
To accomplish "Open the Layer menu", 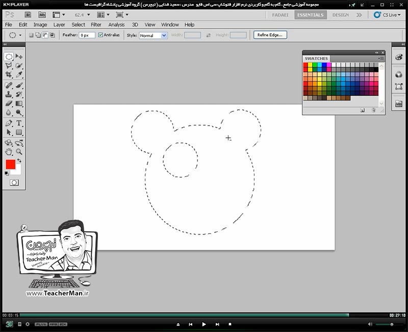I will click(x=59, y=25).
